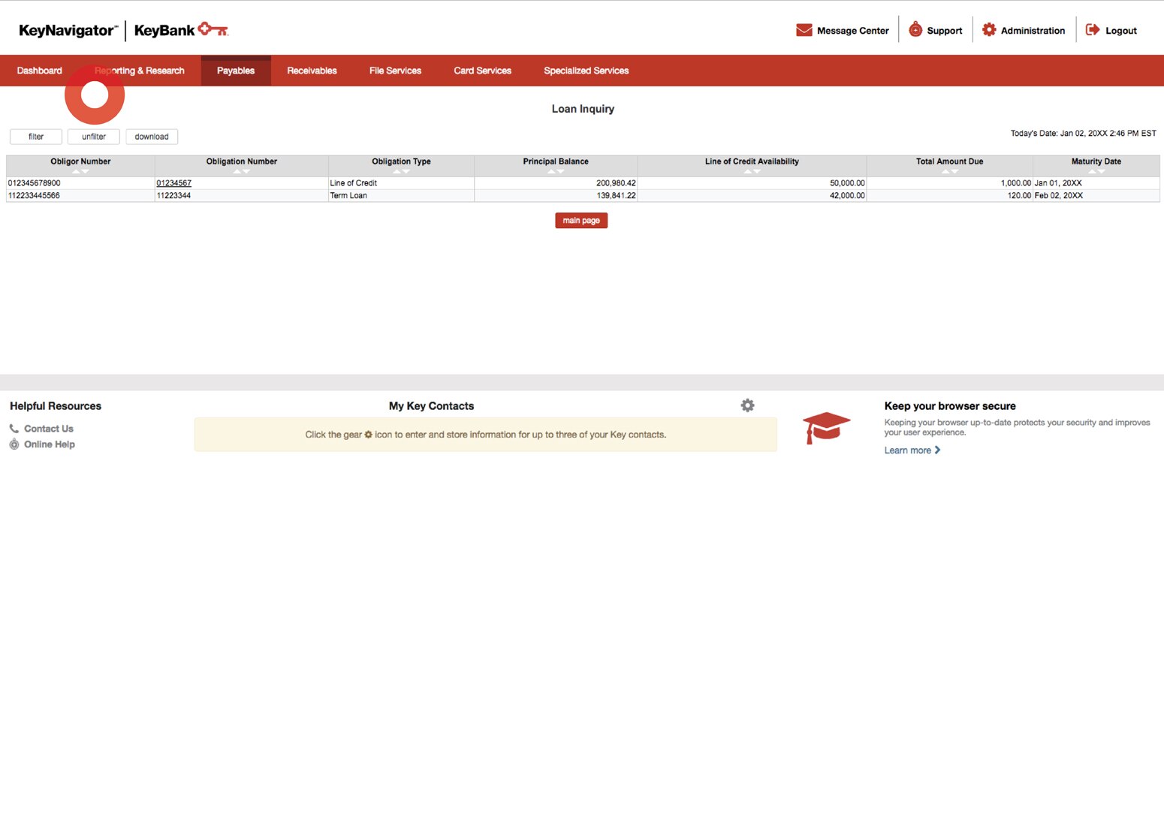Click the Contact Us phone icon

[x=14, y=428]
